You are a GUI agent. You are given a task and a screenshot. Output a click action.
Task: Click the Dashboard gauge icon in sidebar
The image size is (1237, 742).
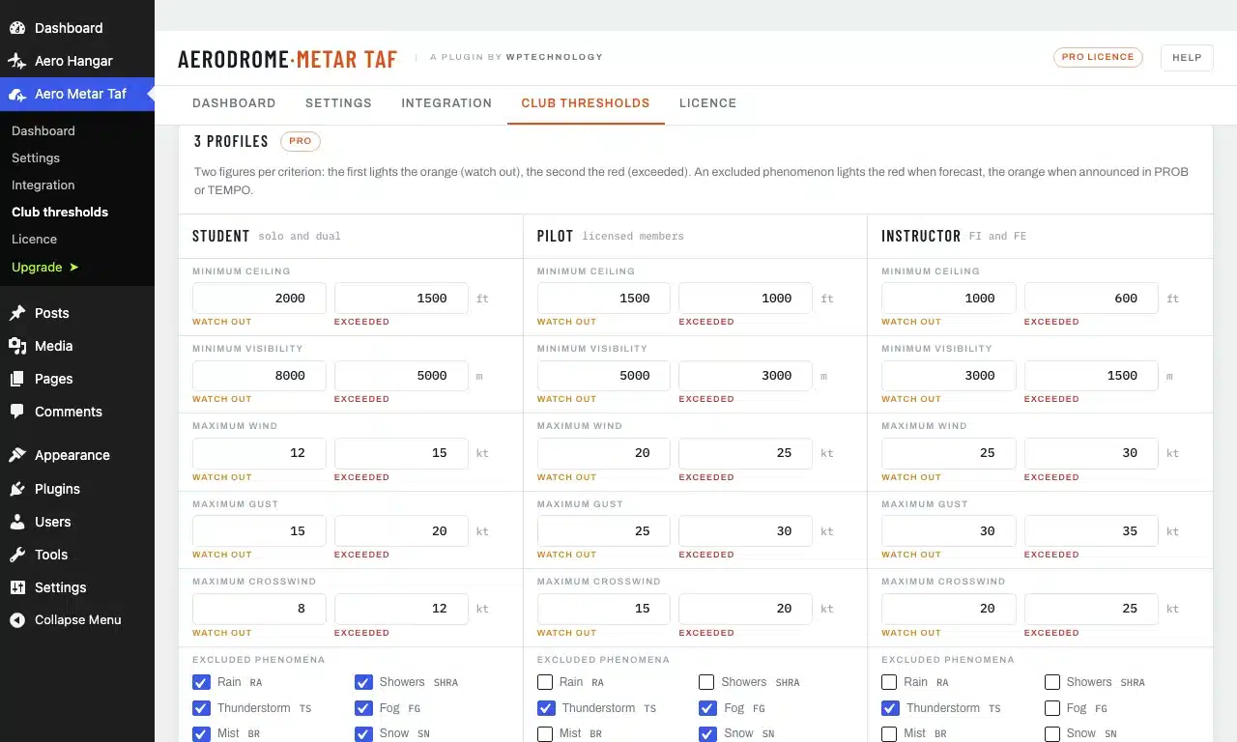(x=17, y=28)
